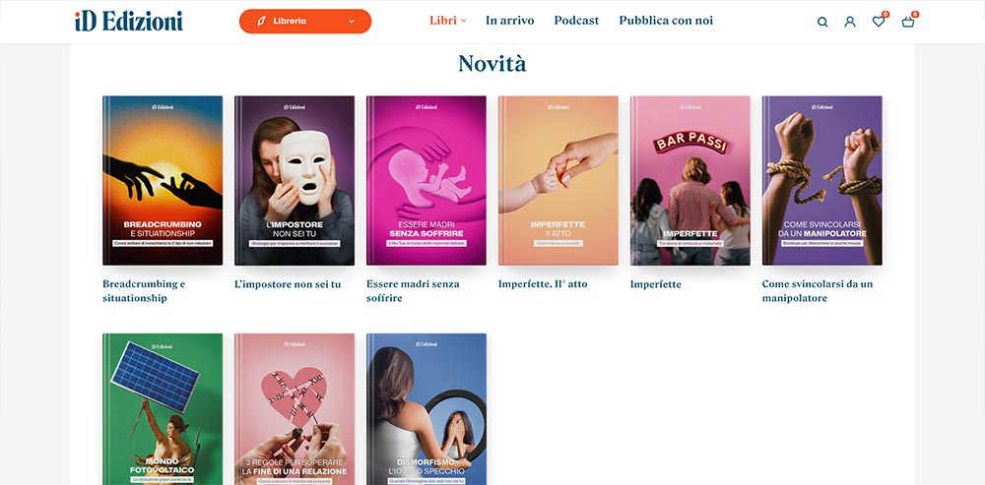Click the feather icon in Libreria button
The image size is (985, 485).
tap(261, 22)
